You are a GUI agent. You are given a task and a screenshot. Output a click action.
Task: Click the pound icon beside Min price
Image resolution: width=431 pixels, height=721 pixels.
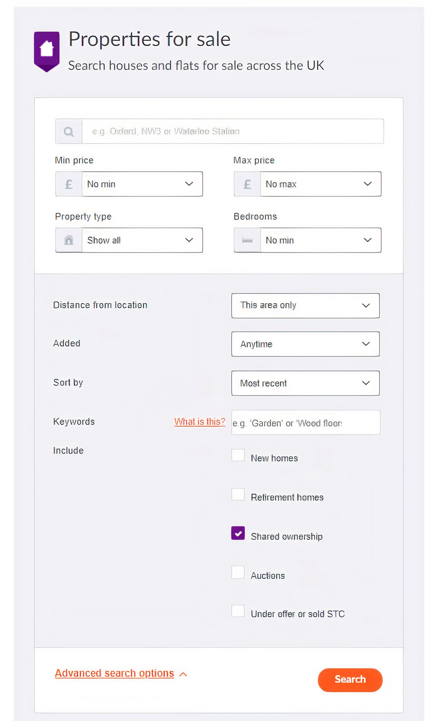click(69, 184)
